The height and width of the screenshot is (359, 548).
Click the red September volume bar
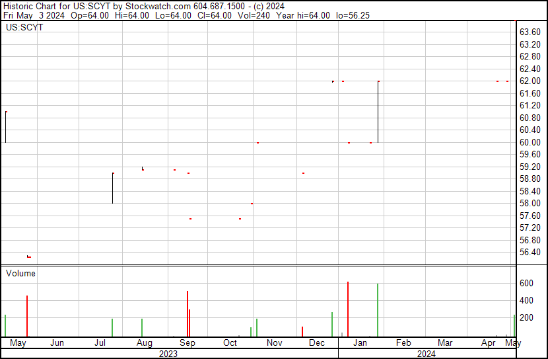pyautogui.click(x=188, y=314)
